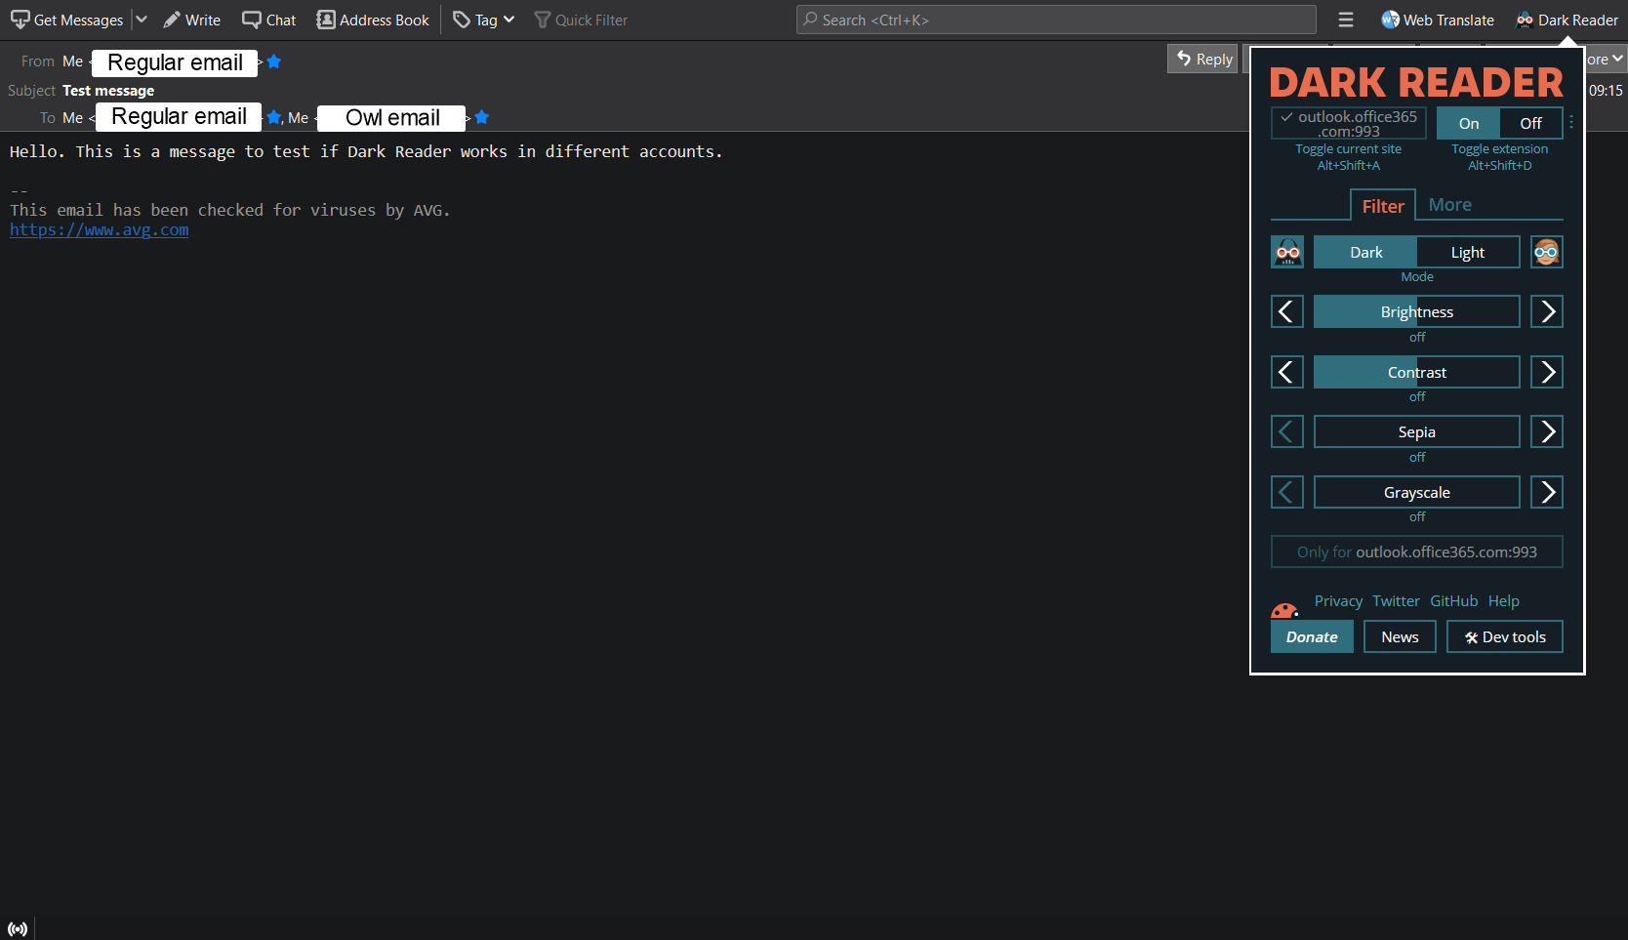This screenshot has height=940, width=1628.
Task: Open the Thunderbird hamburger menu
Action: [1346, 20]
